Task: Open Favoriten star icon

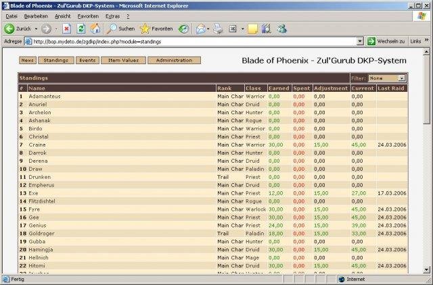Action: pos(145,29)
